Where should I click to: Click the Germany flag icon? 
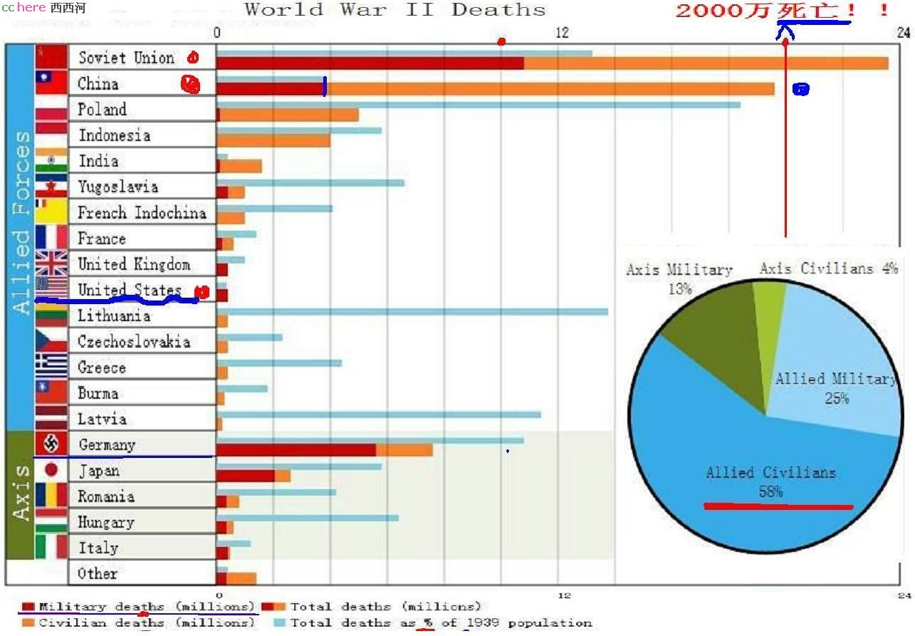point(51,444)
